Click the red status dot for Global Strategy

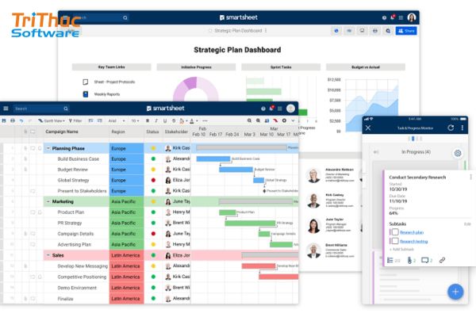pyautogui.click(x=153, y=180)
